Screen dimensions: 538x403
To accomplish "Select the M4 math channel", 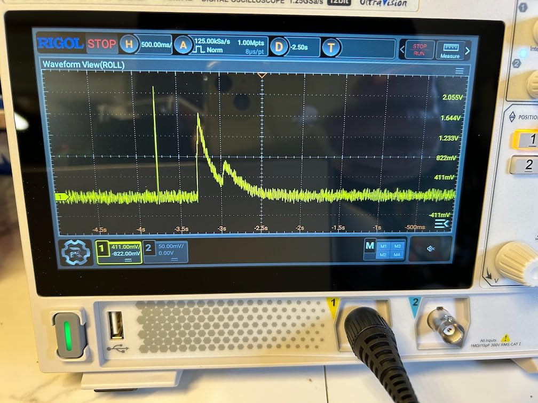I will point(397,255).
